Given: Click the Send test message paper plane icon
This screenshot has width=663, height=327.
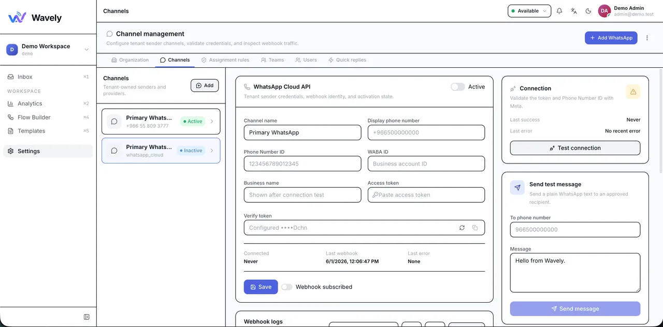Looking at the screenshot, I should click(x=517, y=187).
